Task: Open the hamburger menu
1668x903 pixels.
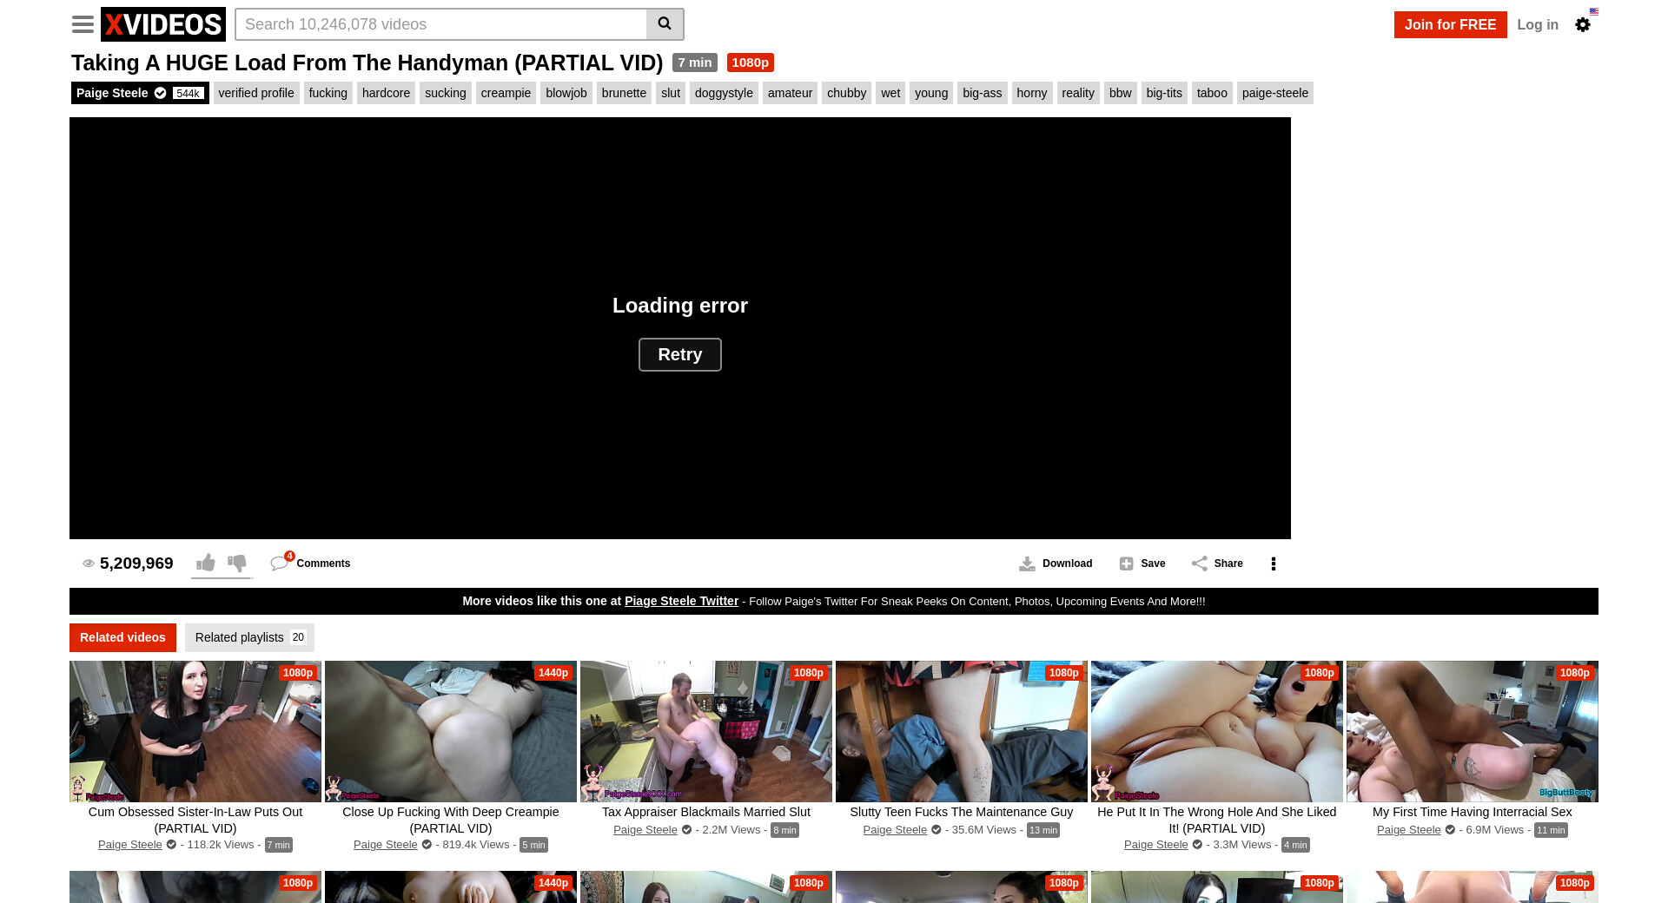Action: (83, 24)
